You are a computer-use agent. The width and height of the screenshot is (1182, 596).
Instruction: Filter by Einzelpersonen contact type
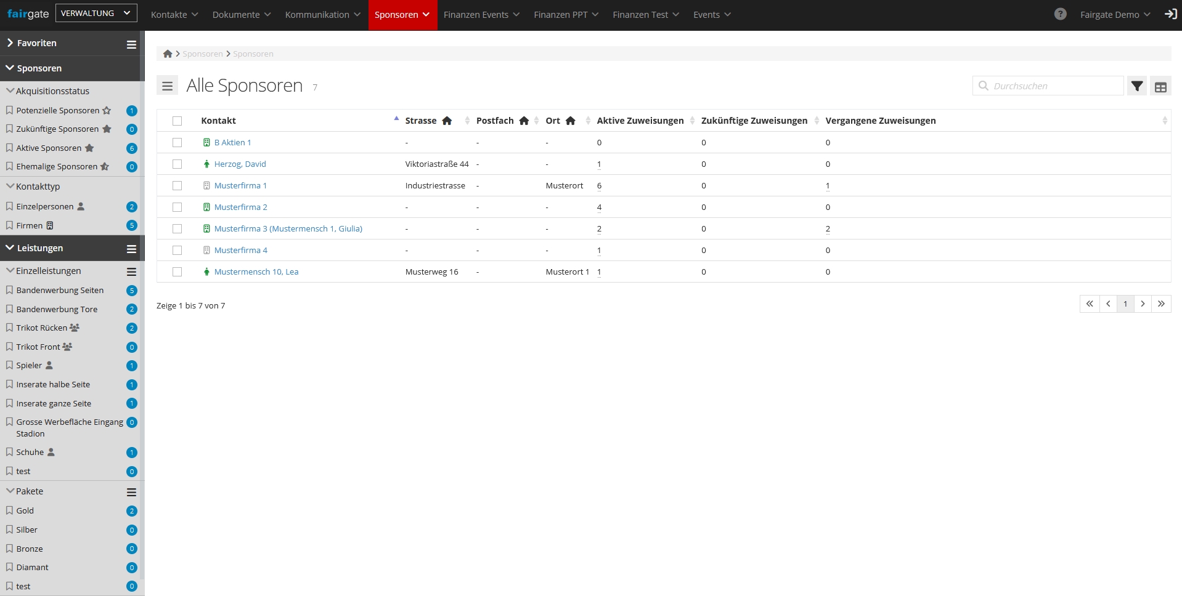click(x=45, y=207)
